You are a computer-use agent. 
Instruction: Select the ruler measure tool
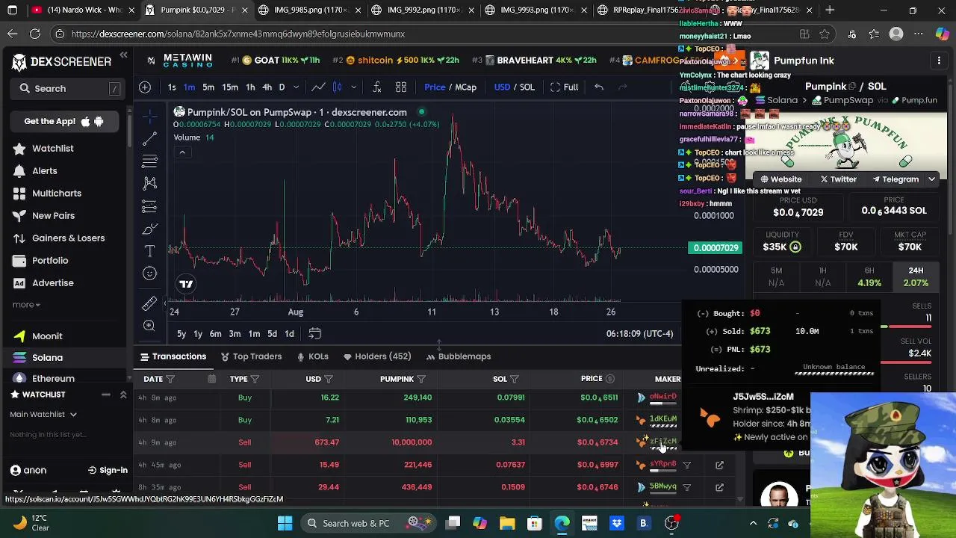tap(149, 303)
